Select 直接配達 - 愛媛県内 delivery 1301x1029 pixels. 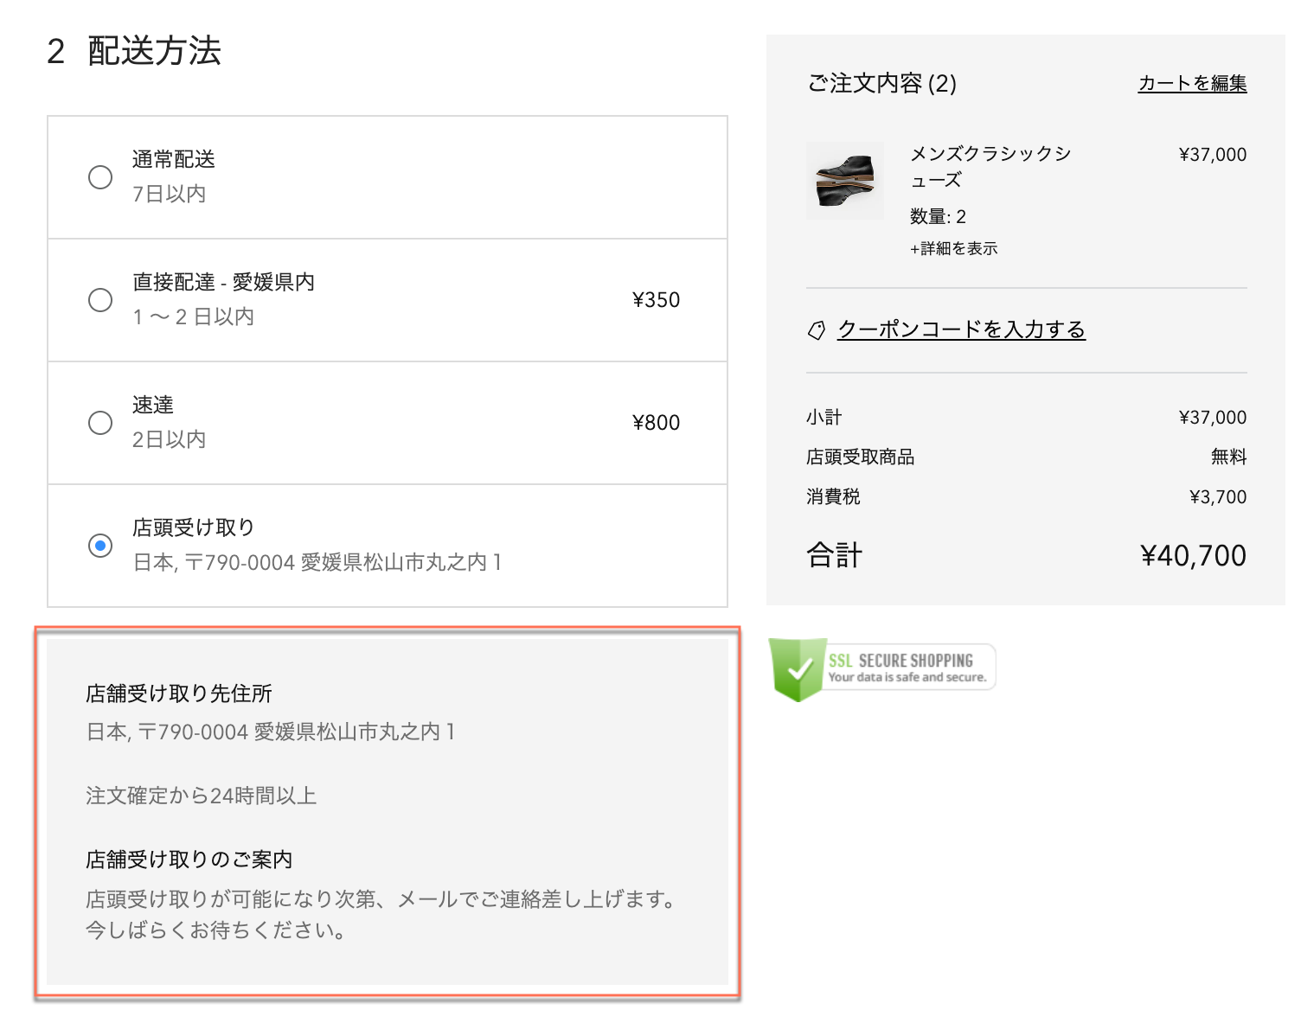(100, 299)
